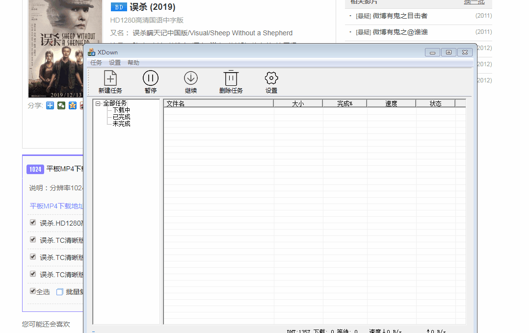Uncheck the last 误杀.TC清晰版 checkbox
This screenshot has height=333, width=529.
32,274
